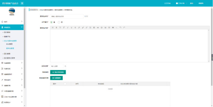Toggle strikethrough formatting in the editor

pyautogui.click(x=75, y=27)
